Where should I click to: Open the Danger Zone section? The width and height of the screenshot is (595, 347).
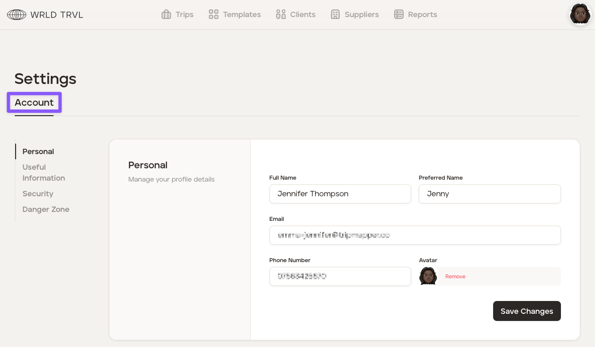[x=46, y=210]
